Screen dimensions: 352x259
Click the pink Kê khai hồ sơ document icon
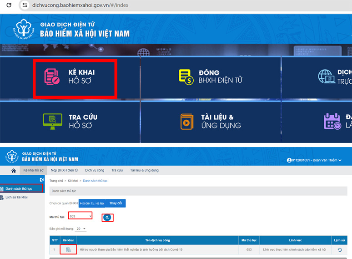click(x=52, y=77)
